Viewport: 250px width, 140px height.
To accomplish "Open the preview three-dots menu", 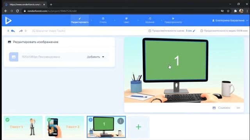I will 238,108.
